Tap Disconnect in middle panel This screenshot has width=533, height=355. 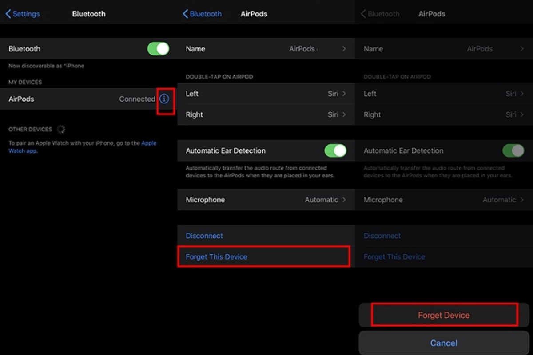(x=204, y=236)
